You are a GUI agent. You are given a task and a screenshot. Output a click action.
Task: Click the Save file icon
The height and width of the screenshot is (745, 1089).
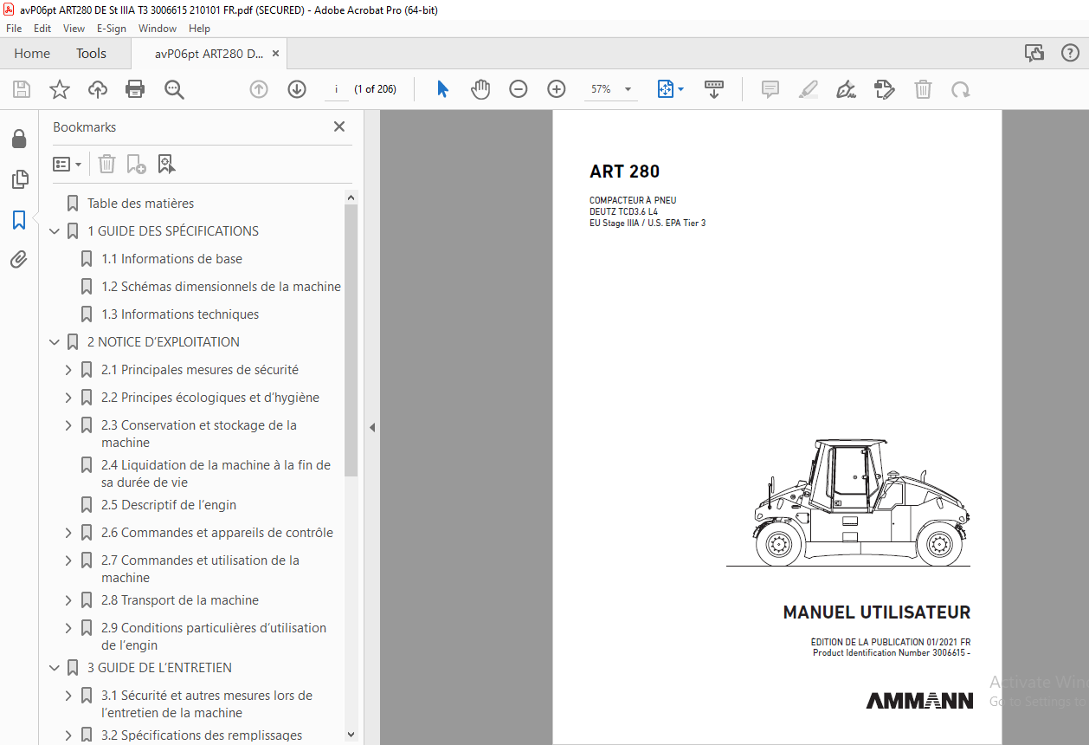click(22, 89)
